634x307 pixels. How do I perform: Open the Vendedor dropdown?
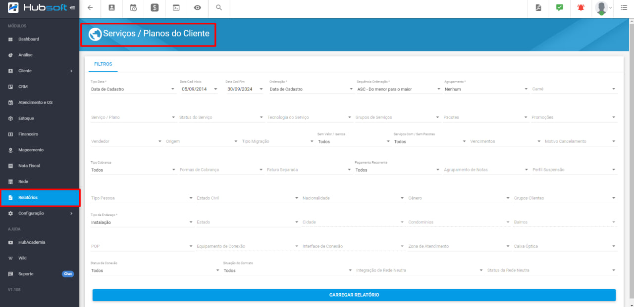(x=126, y=141)
